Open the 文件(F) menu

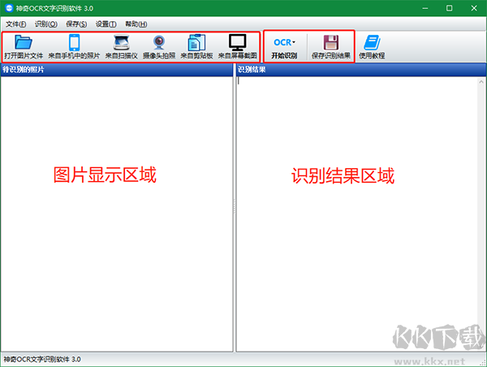(16, 24)
